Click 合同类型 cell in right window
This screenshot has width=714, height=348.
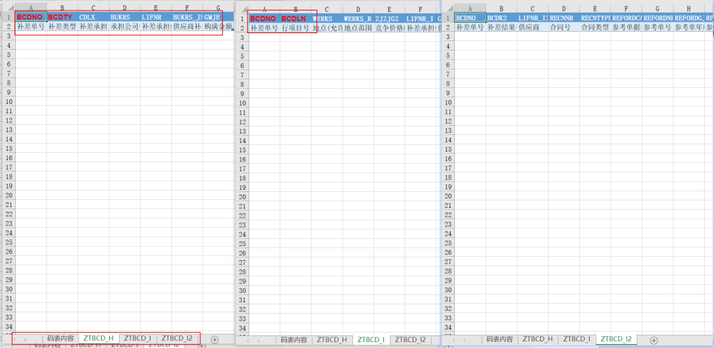[x=595, y=27]
